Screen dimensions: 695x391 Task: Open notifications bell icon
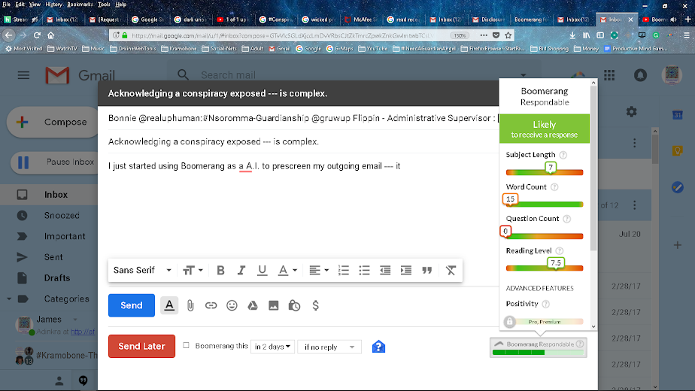(x=640, y=75)
